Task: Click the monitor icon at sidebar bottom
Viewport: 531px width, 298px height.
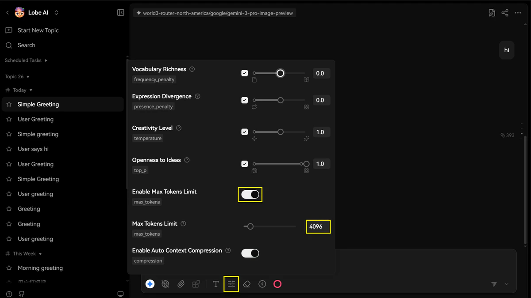Action: point(120,294)
